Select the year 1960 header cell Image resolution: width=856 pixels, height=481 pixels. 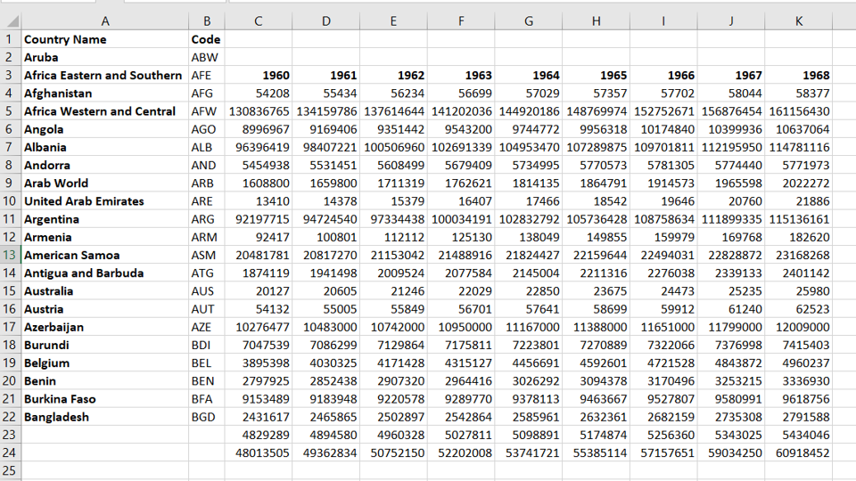tap(259, 75)
